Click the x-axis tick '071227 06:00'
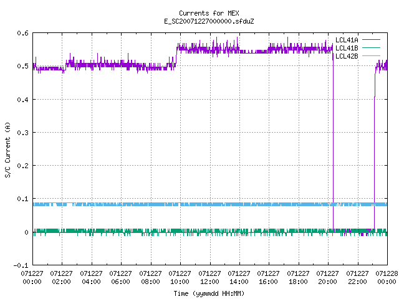The height and width of the screenshot is (299, 399). click(x=120, y=278)
